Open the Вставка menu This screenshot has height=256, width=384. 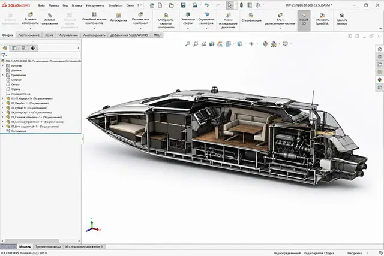(x=77, y=5)
